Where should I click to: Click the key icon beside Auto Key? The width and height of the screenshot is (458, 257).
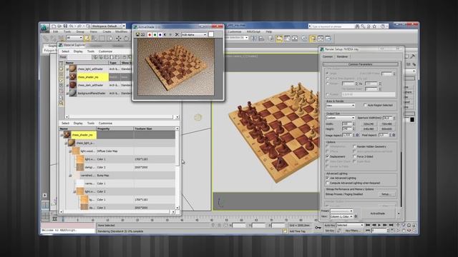pyautogui.click(x=318, y=227)
